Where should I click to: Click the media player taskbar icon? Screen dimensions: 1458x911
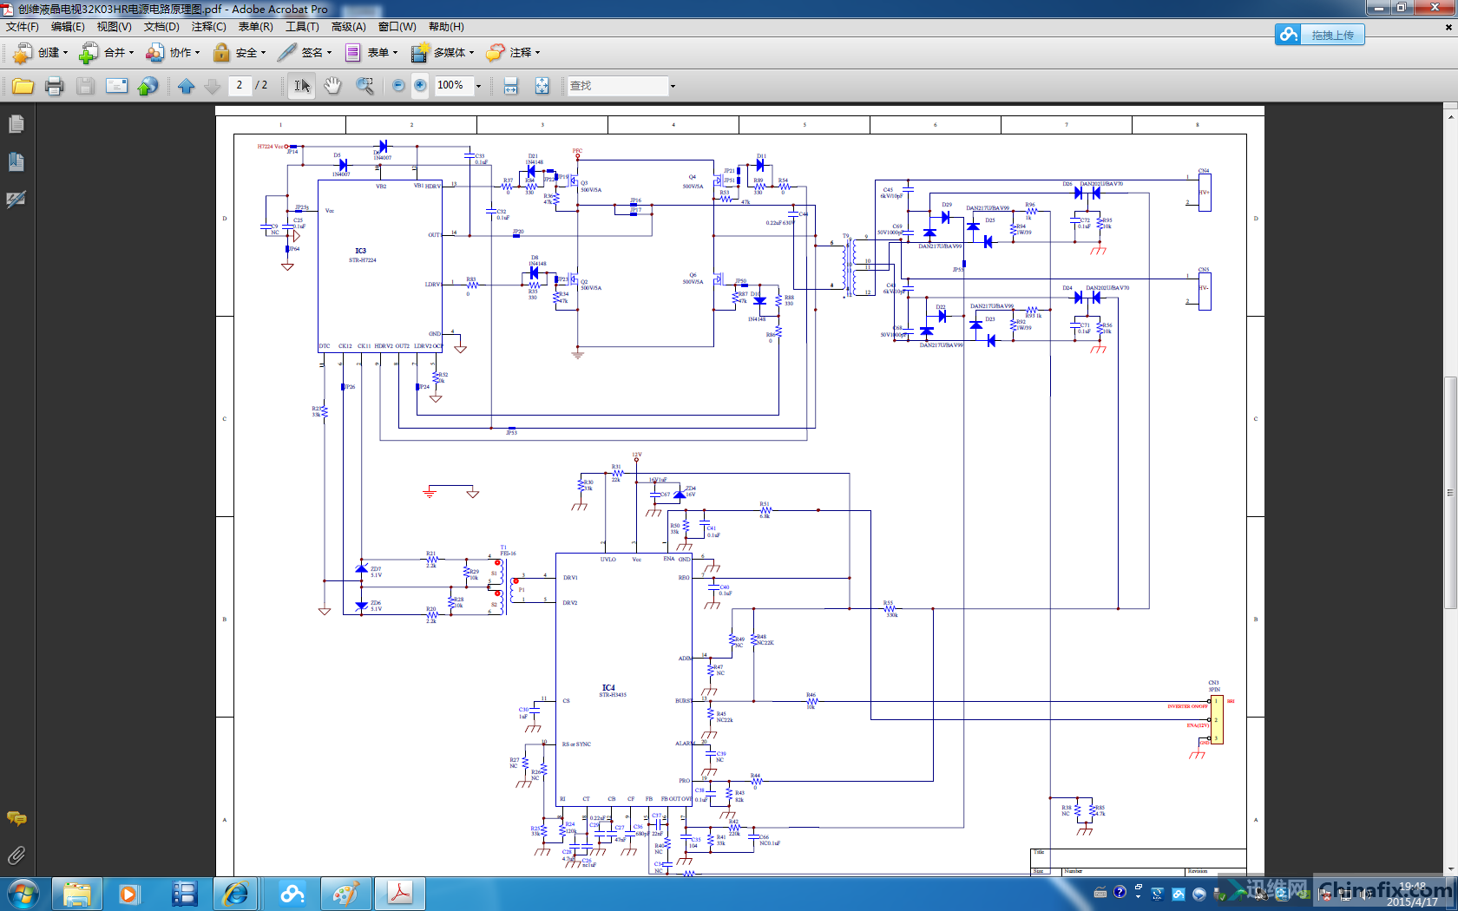tap(128, 894)
